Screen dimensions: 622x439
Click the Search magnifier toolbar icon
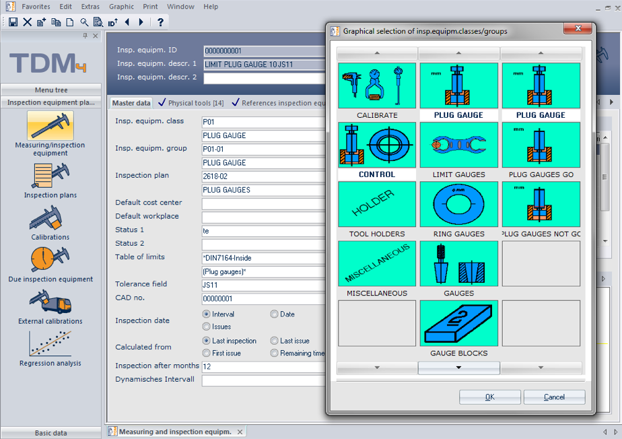click(84, 22)
